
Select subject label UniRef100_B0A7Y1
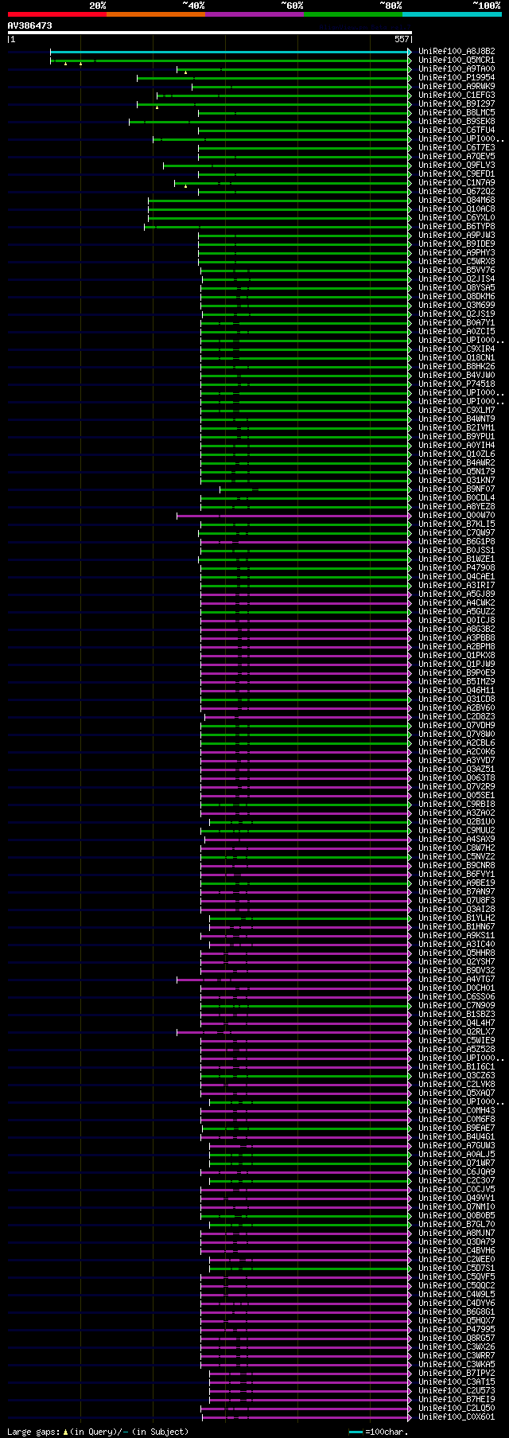tap(457, 323)
